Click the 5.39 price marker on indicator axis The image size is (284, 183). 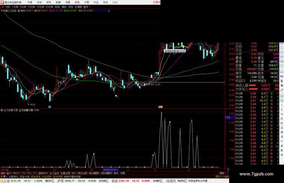[x=230, y=117]
